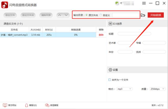Open the official website icon 官方网站
The height and width of the screenshot is (109, 168).
click(5, 105)
